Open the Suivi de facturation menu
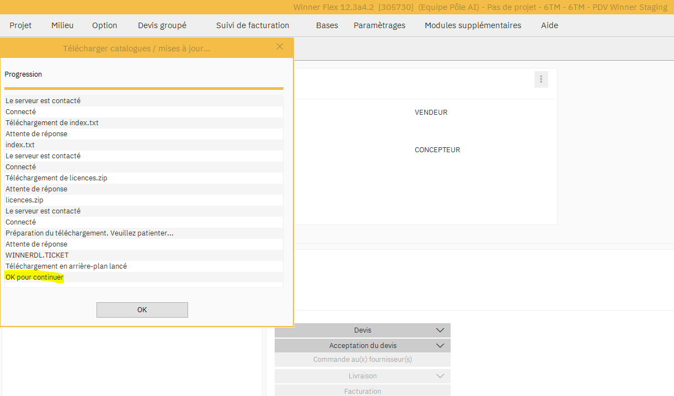The height and width of the screenshot is (396, 674). click(x=253, y=25)
